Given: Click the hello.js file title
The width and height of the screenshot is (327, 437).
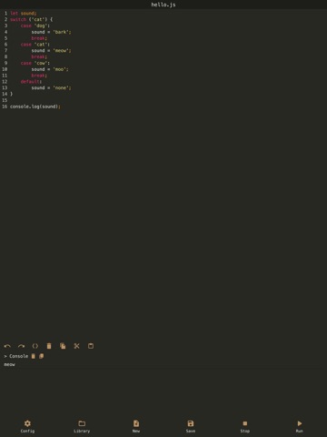Looking at the screenshot, I should coord(163,5).
